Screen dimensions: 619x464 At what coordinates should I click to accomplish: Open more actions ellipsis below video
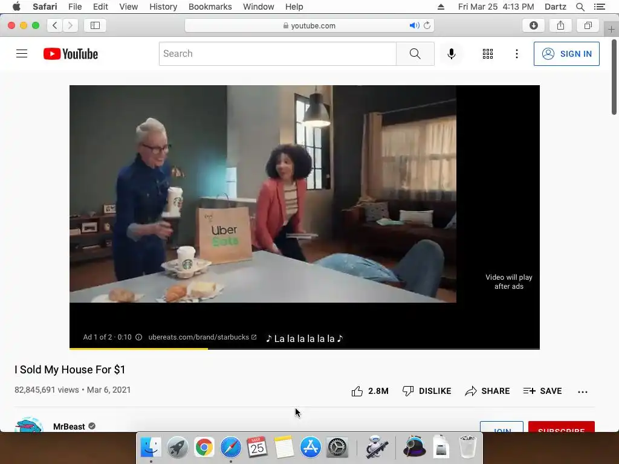pos(582,391)
